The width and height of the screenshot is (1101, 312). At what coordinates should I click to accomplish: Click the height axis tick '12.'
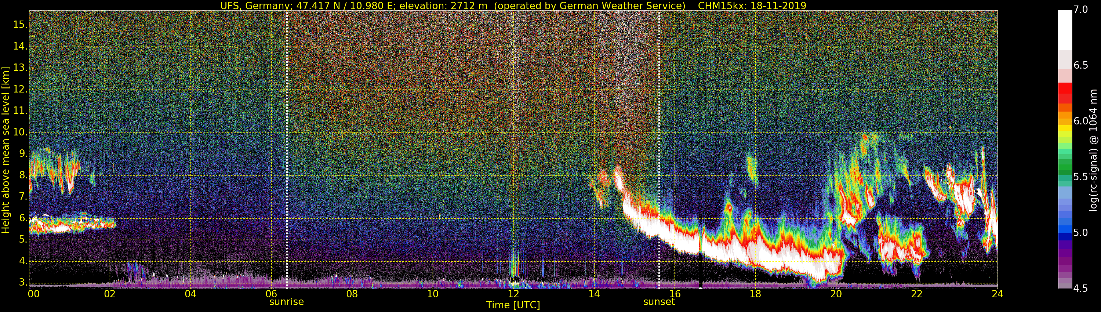(x=20, y=90)
